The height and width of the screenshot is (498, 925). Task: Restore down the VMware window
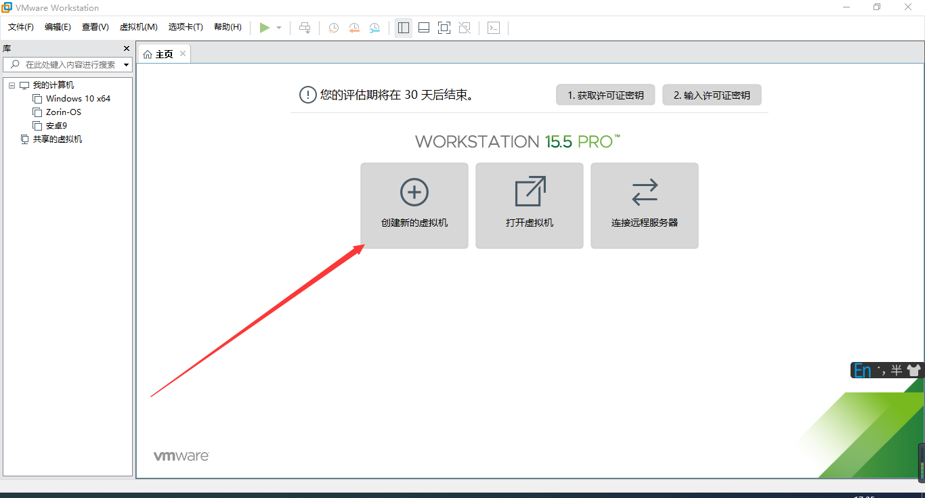coord(877,7)
